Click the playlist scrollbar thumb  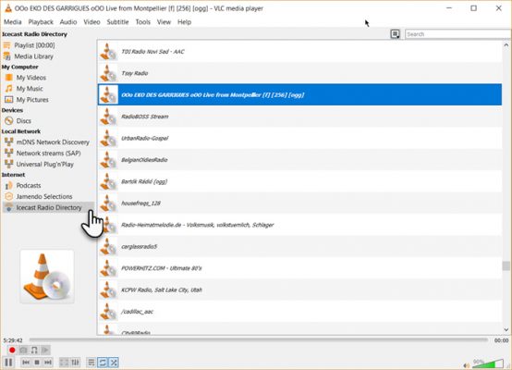point(506,265)
